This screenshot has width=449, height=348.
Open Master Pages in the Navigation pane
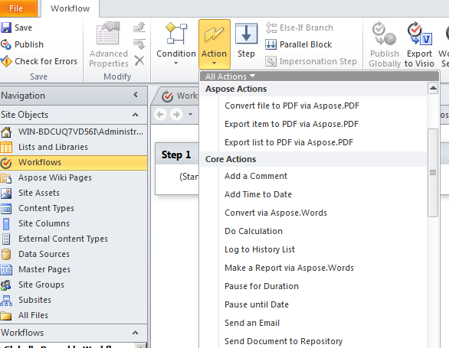pos(74,269)
